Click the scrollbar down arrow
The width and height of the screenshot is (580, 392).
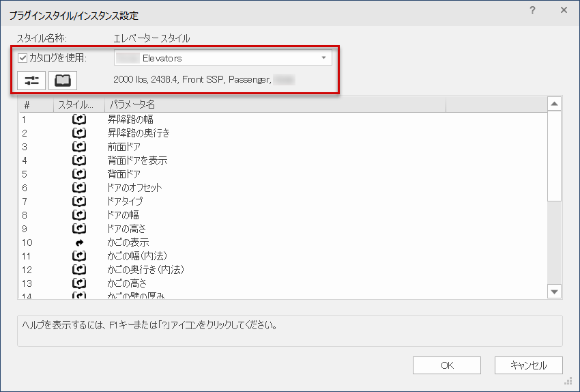click(x=555, y=292)
